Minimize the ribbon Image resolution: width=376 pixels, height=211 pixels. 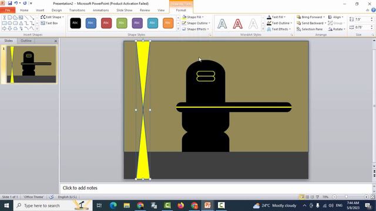[368, 10]
